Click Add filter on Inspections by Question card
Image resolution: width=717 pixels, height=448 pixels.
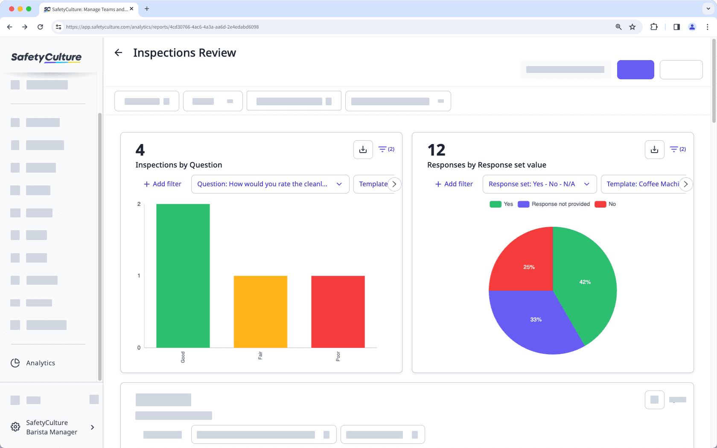point(162,184)
